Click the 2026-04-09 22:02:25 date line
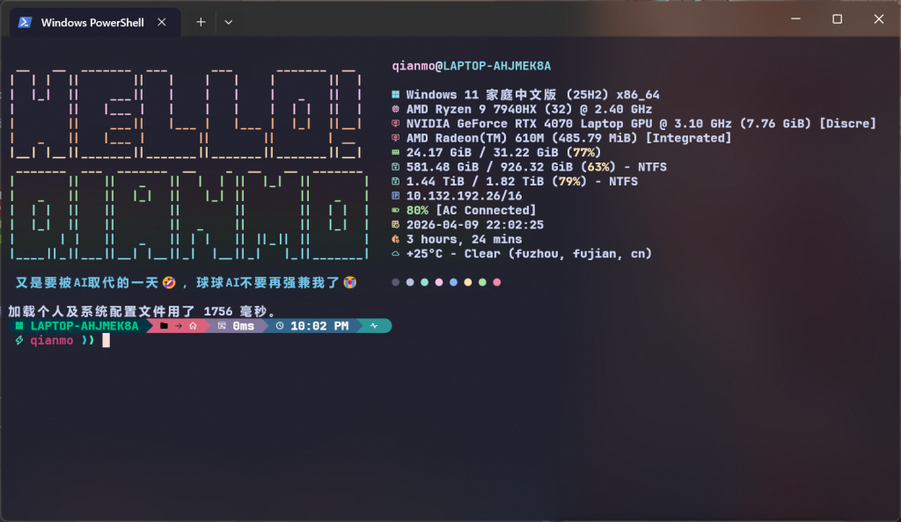This screenshot has height=522, width=901. (474, 225)
